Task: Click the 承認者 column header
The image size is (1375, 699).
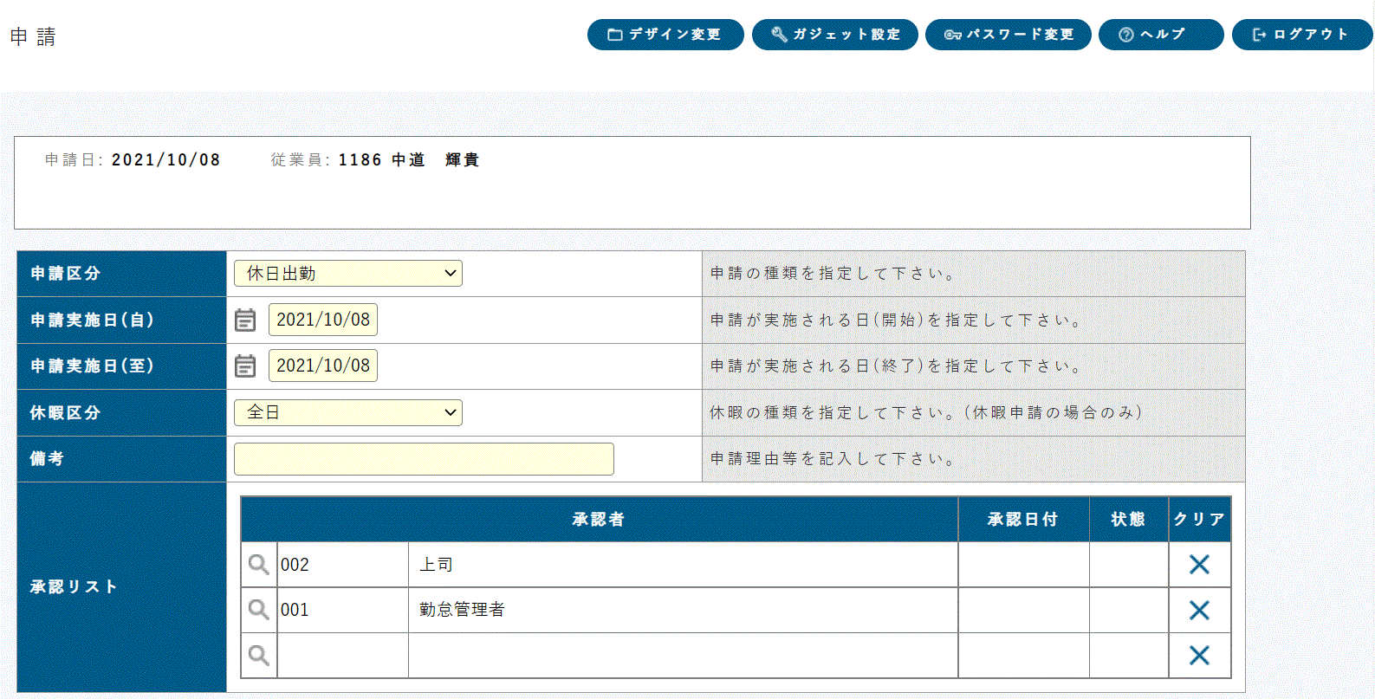Action: coord(599,520)
